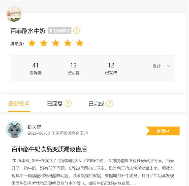Open complaint titled 百菲酪牛奶食品变质漏液售后

coord(49,149)
